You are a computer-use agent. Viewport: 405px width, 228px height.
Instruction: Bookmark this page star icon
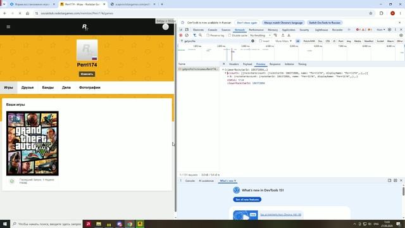tap(371, 13)
